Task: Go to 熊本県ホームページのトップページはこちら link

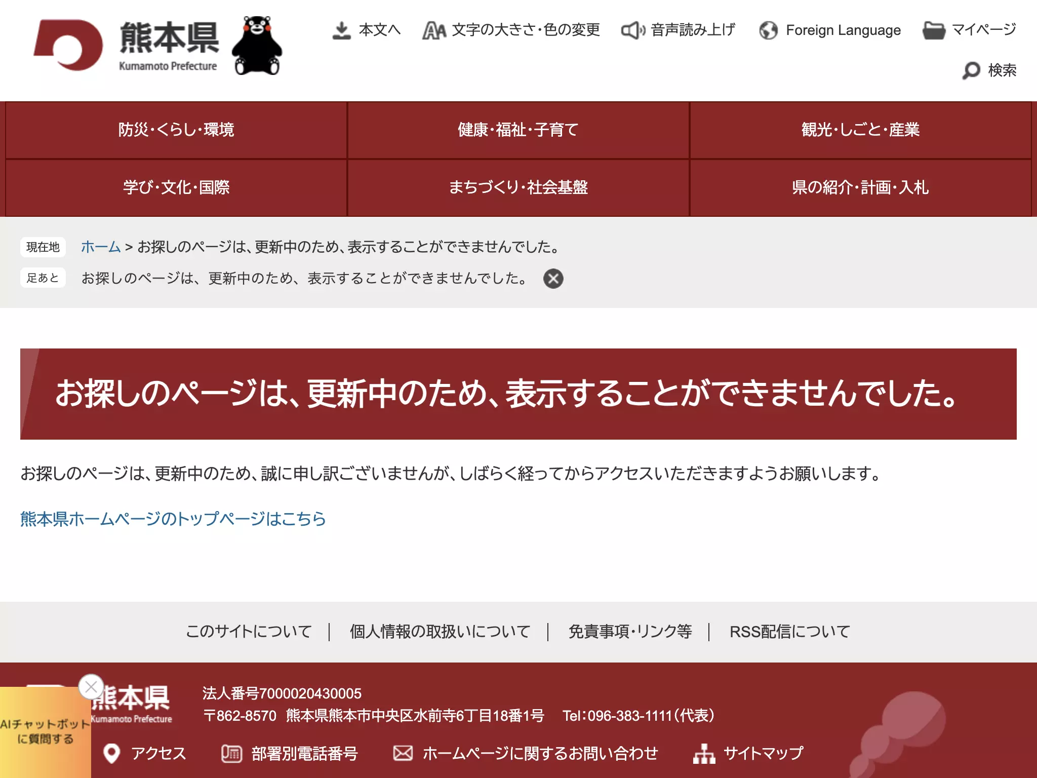Action: point(173,519)
